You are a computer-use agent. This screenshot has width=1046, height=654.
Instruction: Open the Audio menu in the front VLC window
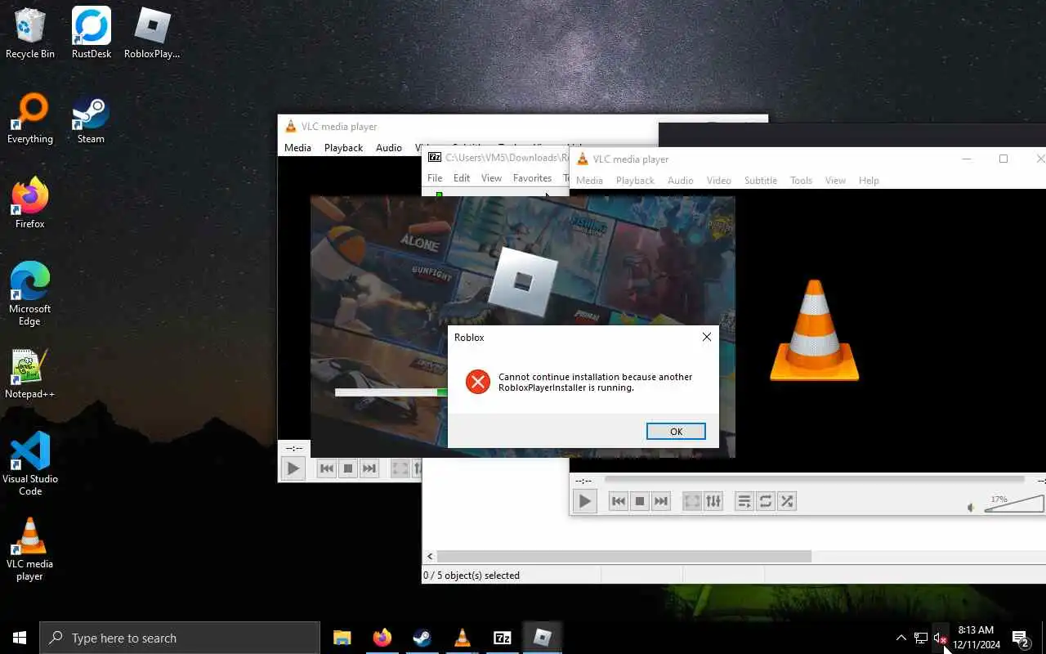680,181
